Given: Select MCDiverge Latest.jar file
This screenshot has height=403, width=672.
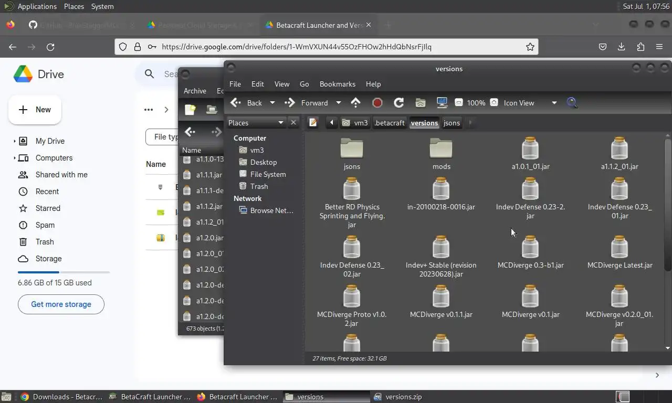Looking at the screenshot, I should (x=619, y=252).
